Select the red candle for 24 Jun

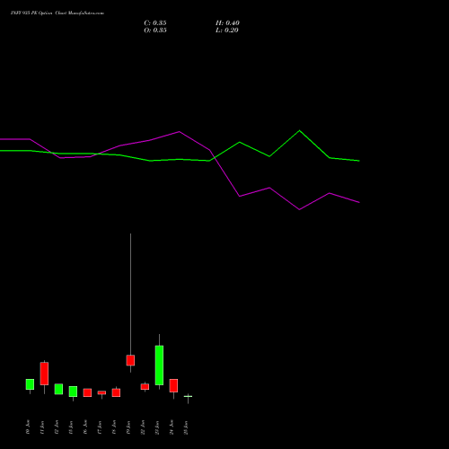(x=173, y=385)
